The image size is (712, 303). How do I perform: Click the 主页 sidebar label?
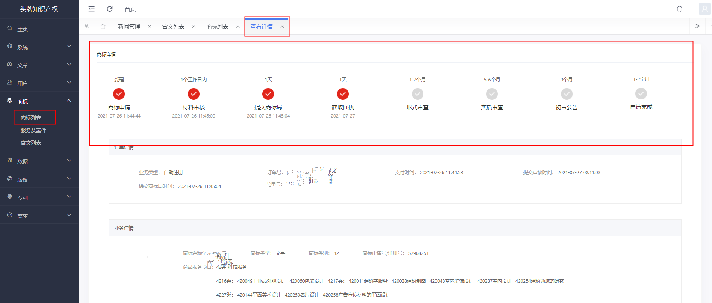[23, 29]
